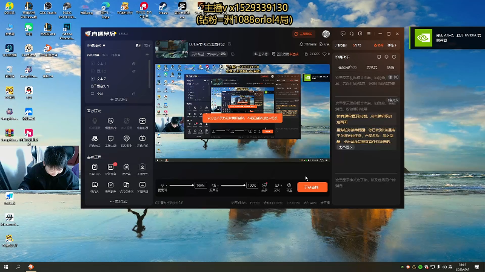485x272 pixels.
Task: Click the megaphone announcement button above the preview
Action: (261, 54)
